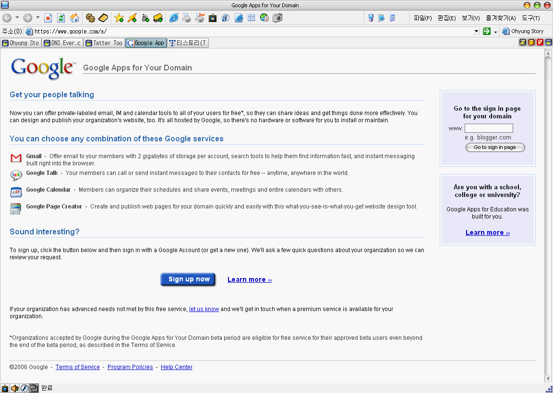
Task: Click the IE page icon beside tile grid
Action: tap(239, 18)
